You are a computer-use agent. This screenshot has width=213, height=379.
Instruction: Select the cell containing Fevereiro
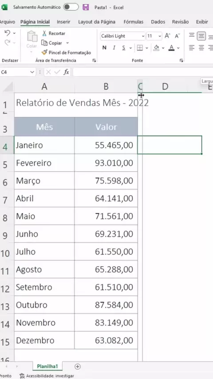point(44,163)
